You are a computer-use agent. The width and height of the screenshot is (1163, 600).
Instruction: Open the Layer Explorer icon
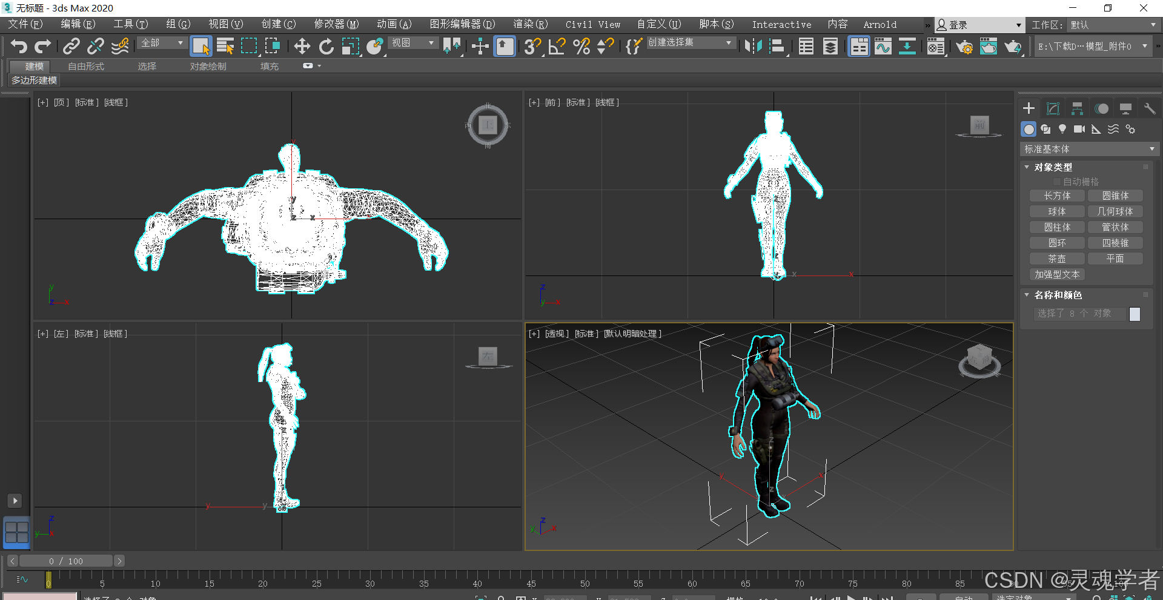coord(830,46)
